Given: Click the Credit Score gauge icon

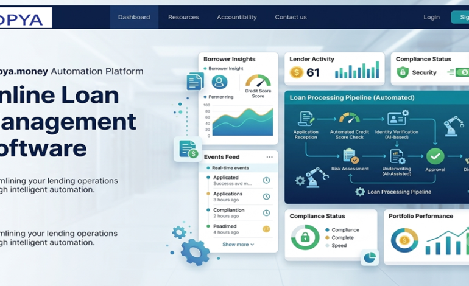Looking at the screenshot, I should (258, 81).
